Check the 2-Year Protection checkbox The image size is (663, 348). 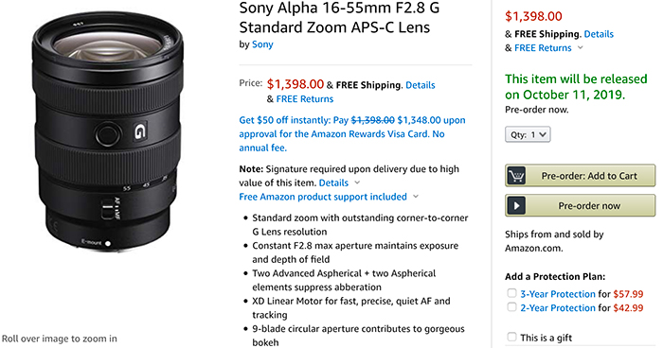[x=511, y=307]
